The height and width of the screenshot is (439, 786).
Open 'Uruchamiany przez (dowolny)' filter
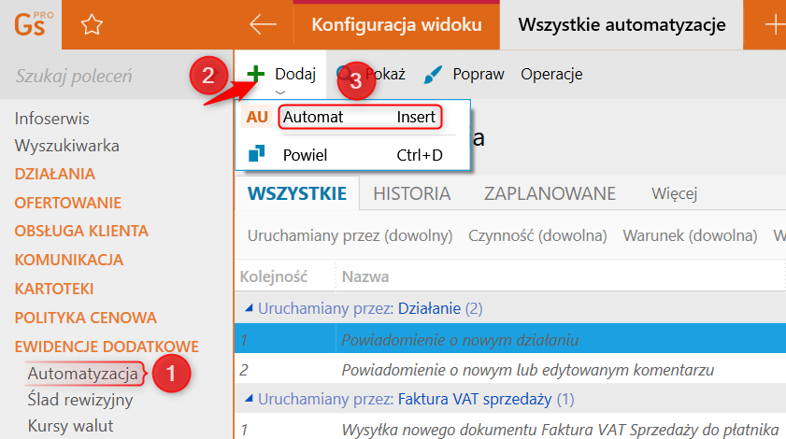click(350, 235)
